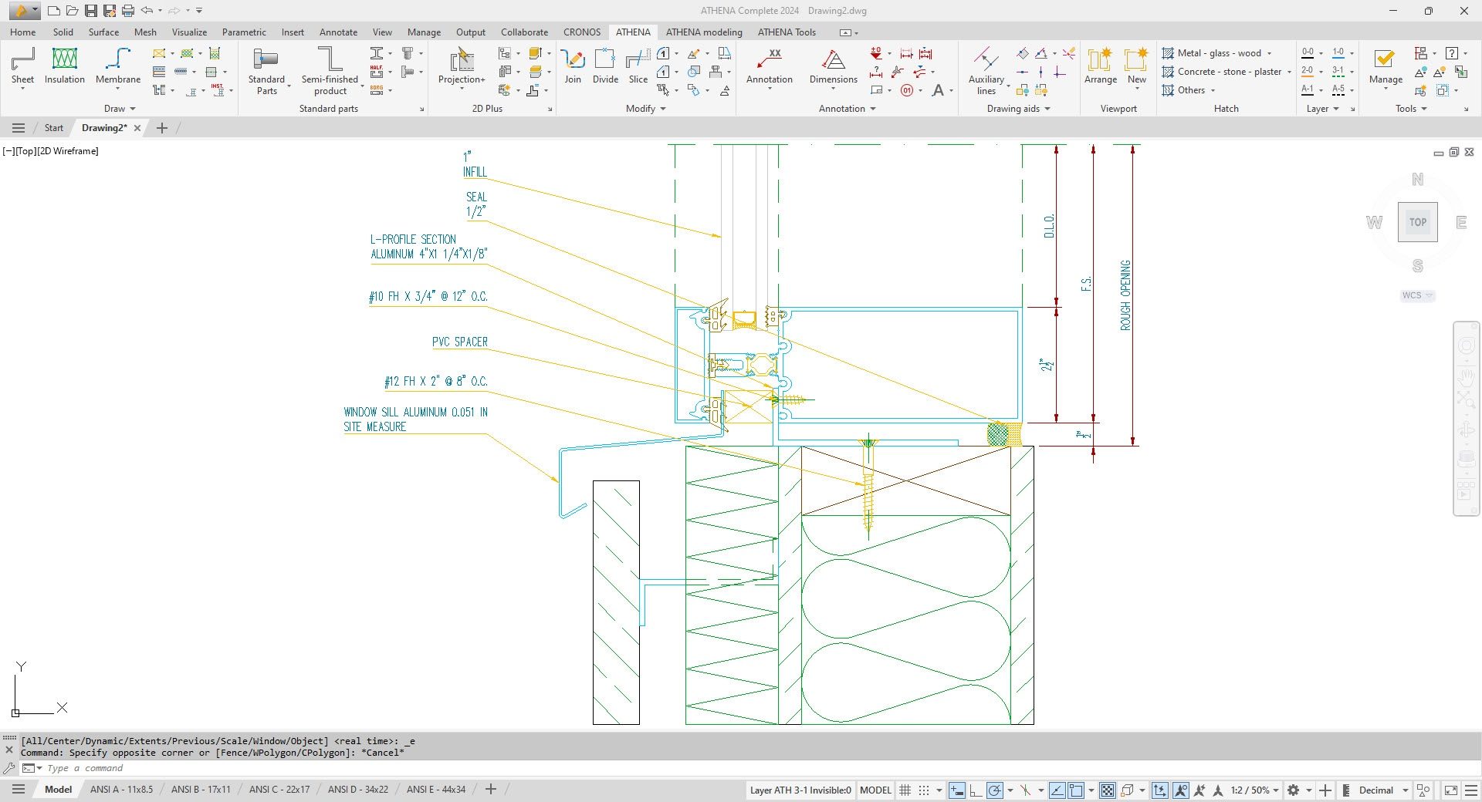Click the ANSI E - 44x34 layout tab
This screenshot has height=802, width=1482.
[436, 790]
